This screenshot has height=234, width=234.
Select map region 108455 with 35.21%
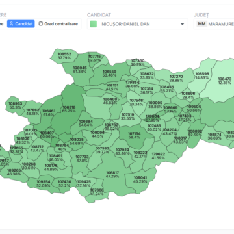point(167,89)
